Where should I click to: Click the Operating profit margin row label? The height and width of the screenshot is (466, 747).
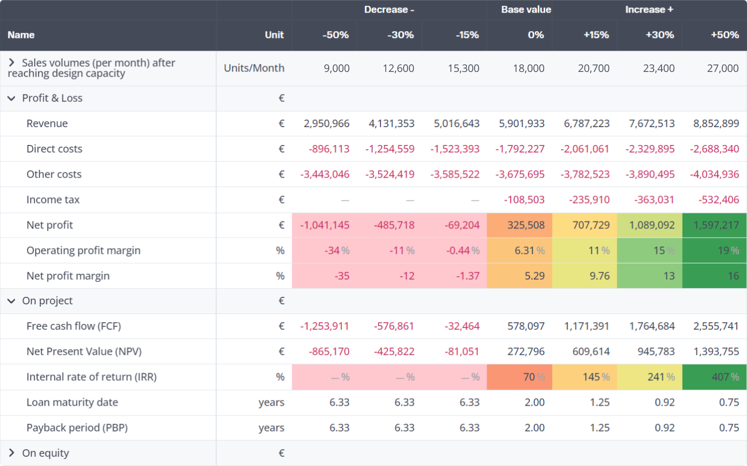84,250
